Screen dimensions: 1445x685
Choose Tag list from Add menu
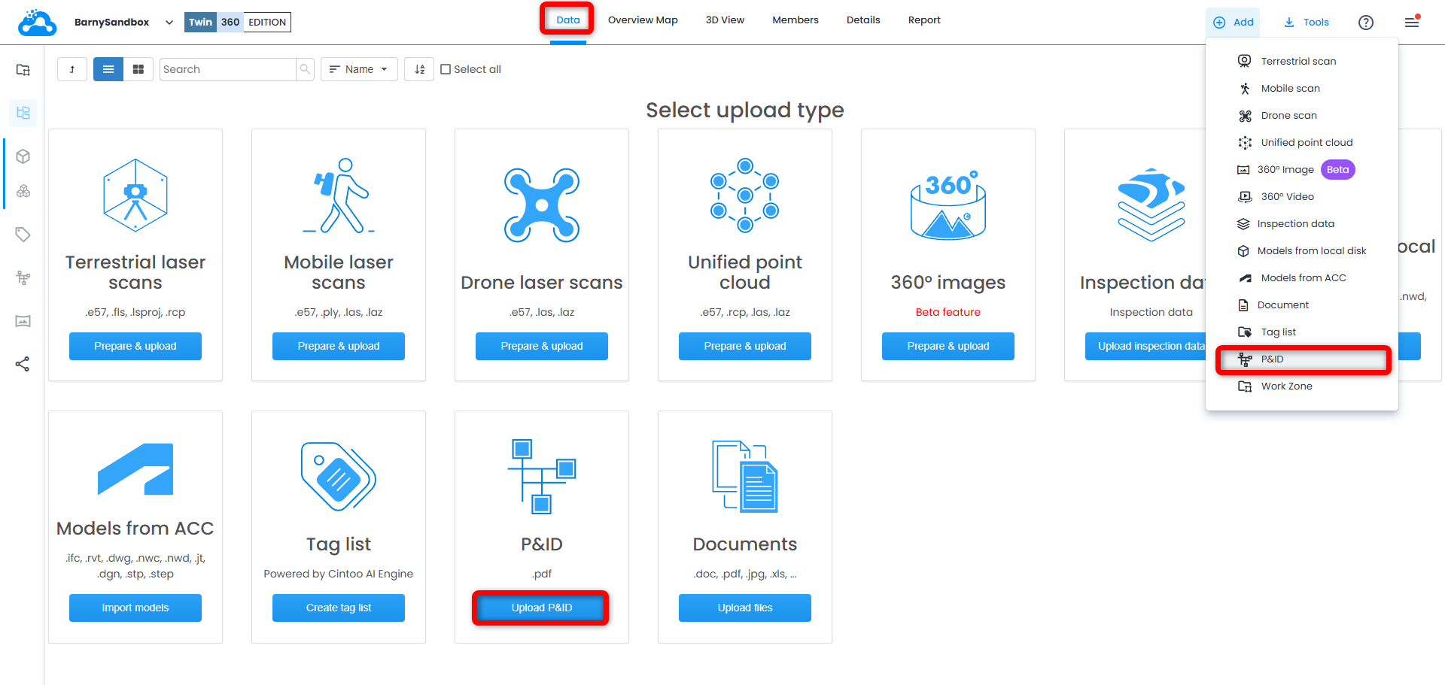[1302, 332]
